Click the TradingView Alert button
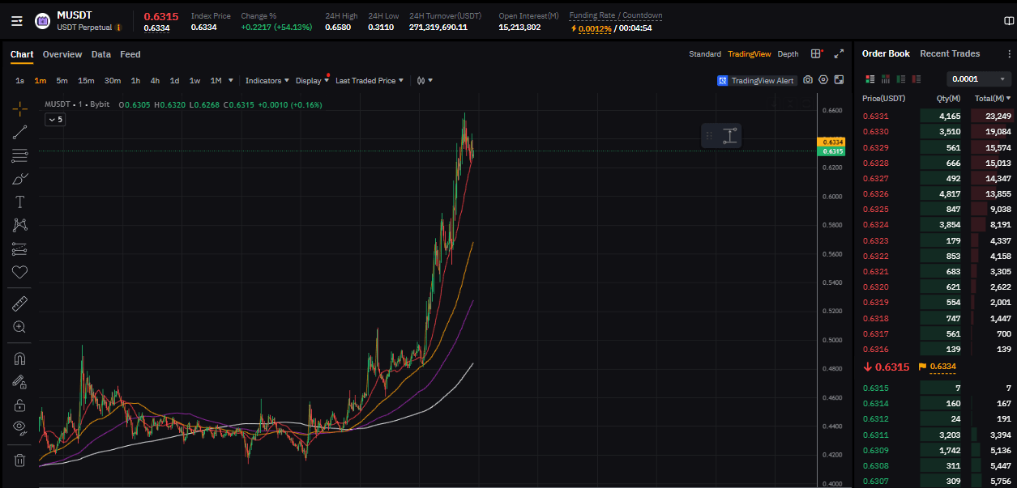The width and height of the screenshot is (1017, 488). [756, 81]
